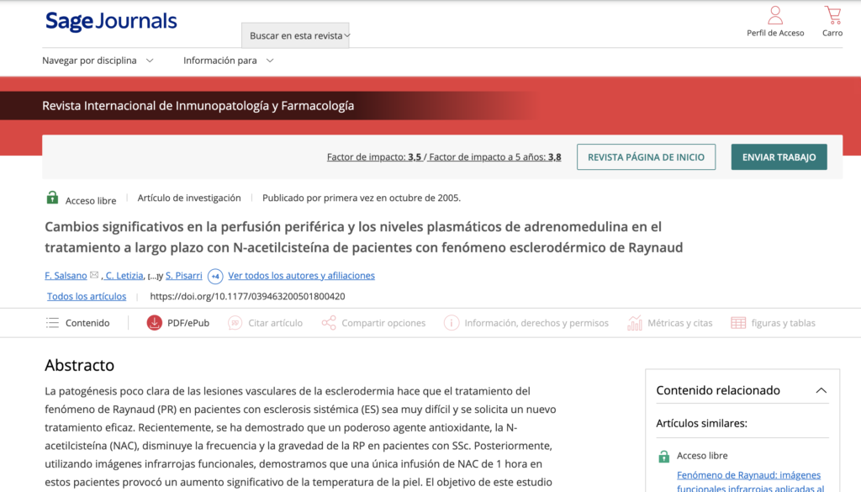861x492 pixels.
Task: Open the Perfil de Acceso user icon
Action: pos(774,16)
